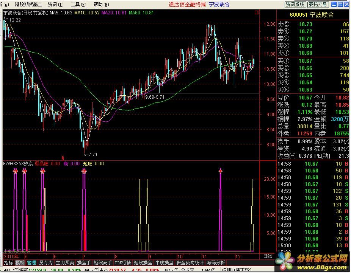Click the second red up-arrow signal marker
This screenshot has height=273, width=351.
pyautogui.click(x=25, y=171)
